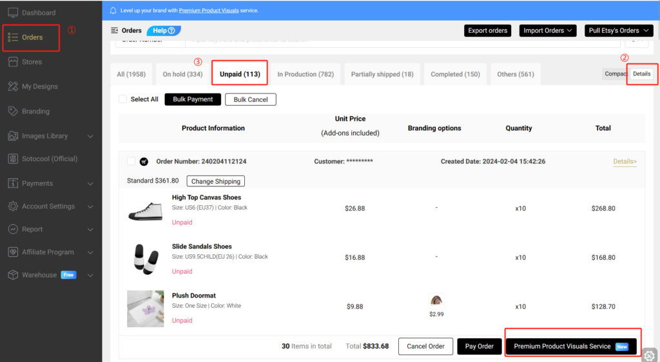Switch to the On hold (334) tab
Viewport: 660px width, 362px height.
coord(182,74)
